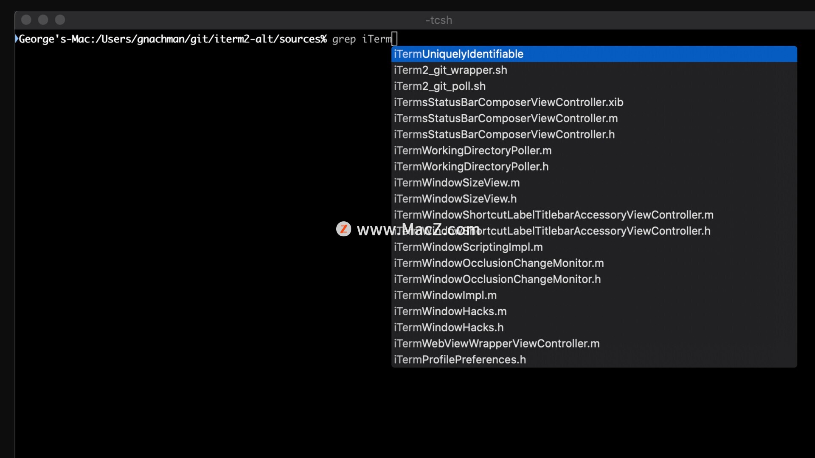815x458 pixels.
Task: Pick iTermsStatusBarComposerViewController.h suggestion
Action: pos(594,135)
